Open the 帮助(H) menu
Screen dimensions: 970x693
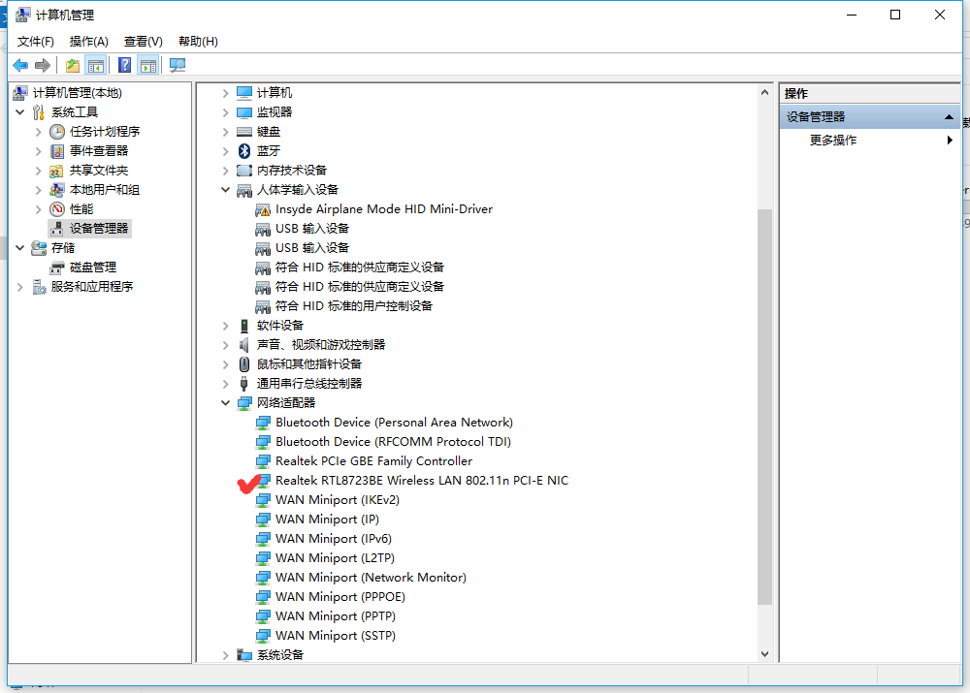tap(198, 42)
